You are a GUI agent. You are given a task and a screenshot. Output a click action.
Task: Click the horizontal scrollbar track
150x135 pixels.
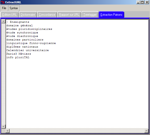(x=77, y=131)
